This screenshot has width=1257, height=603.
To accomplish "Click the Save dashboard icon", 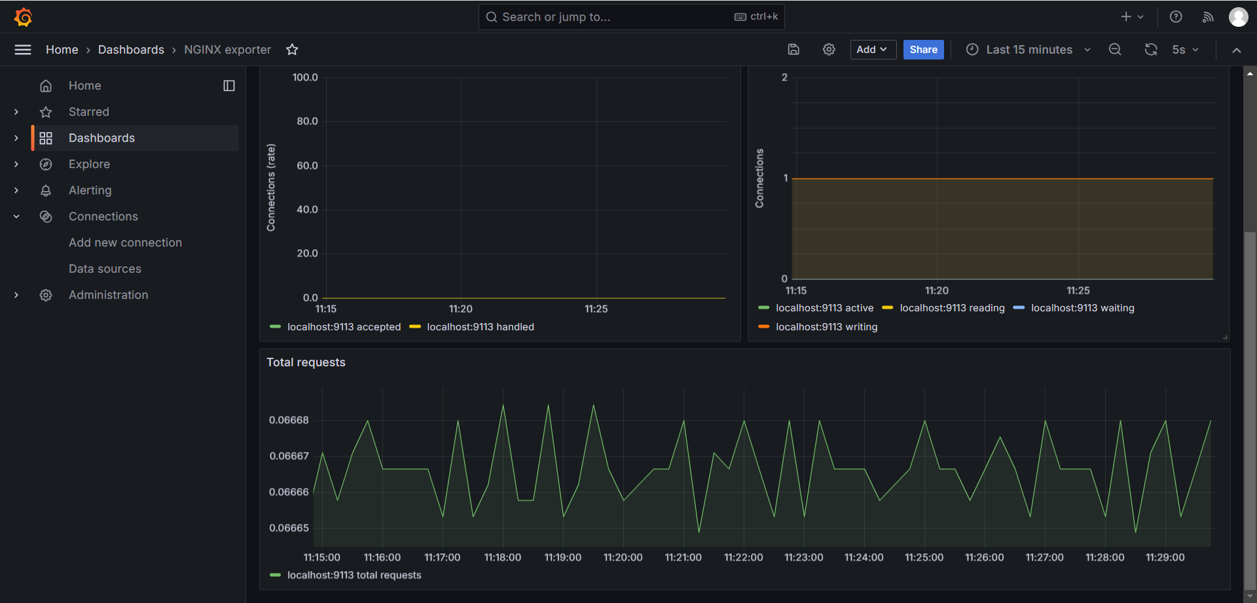I will (x=793, y=50).
